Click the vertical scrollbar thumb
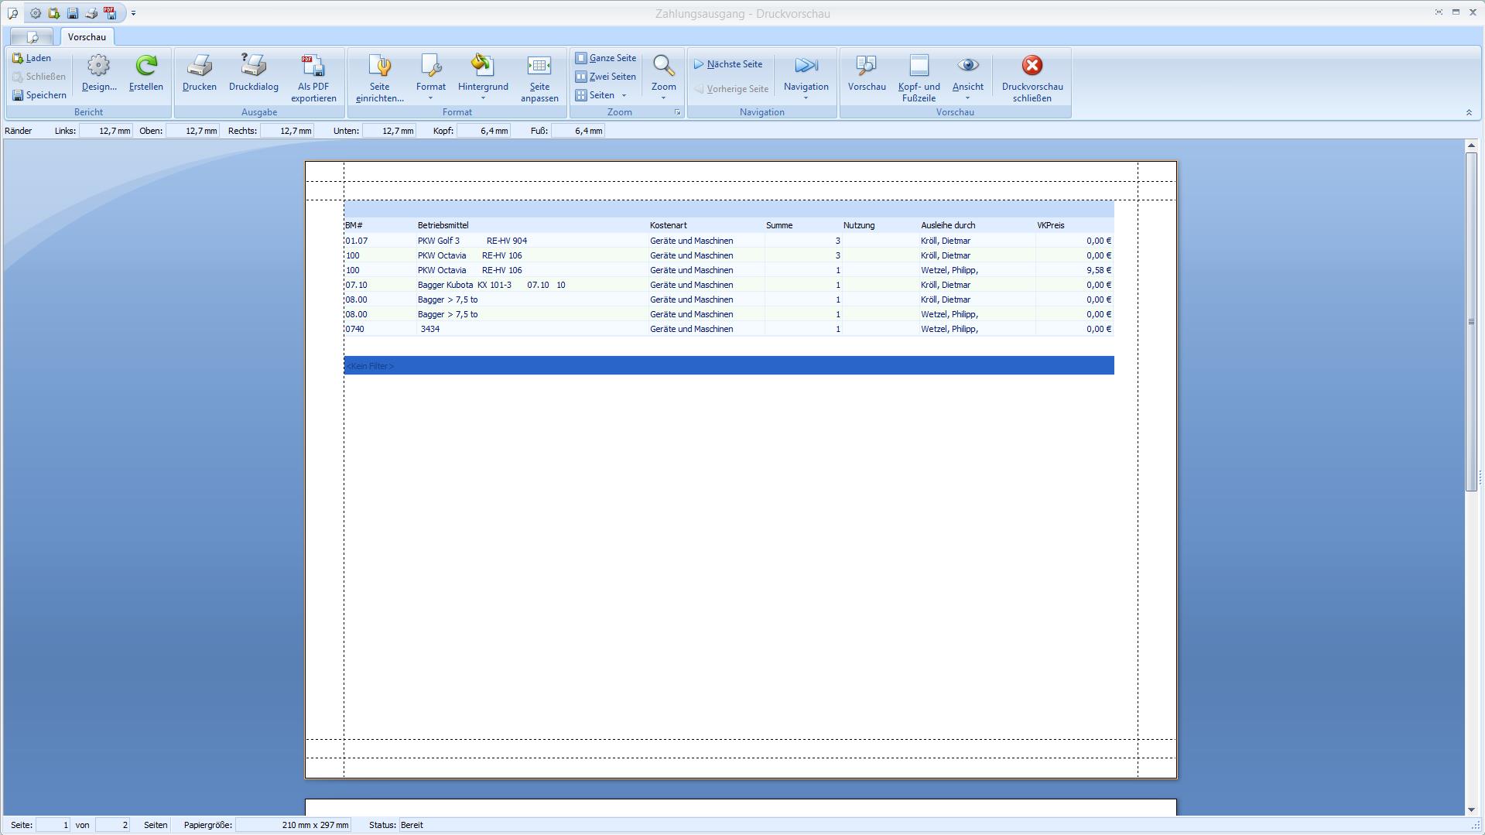 [x=1471, y=321]
